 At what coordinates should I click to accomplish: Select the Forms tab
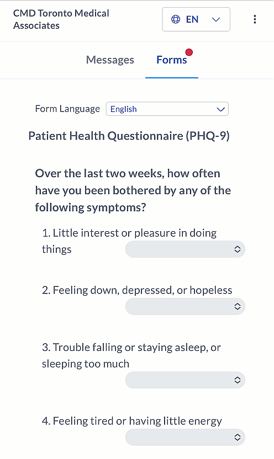click(172, 60)
